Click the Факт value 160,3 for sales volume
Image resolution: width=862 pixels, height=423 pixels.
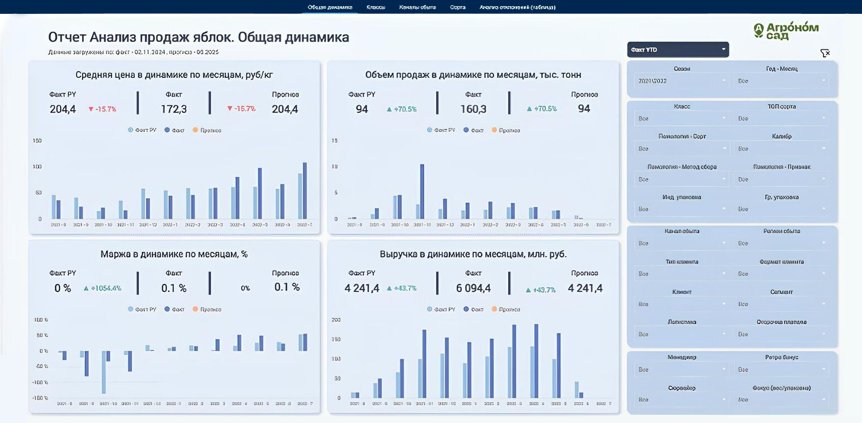(x=473, y=109)
